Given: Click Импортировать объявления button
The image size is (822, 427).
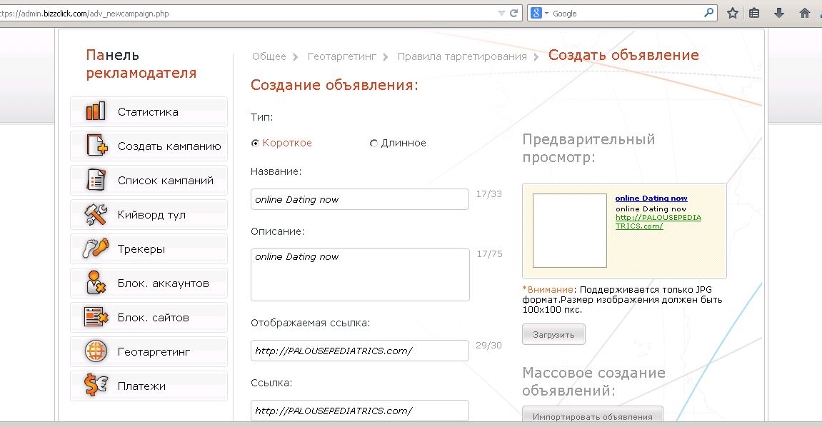Looking at the screenshot, I should [592, 416].
